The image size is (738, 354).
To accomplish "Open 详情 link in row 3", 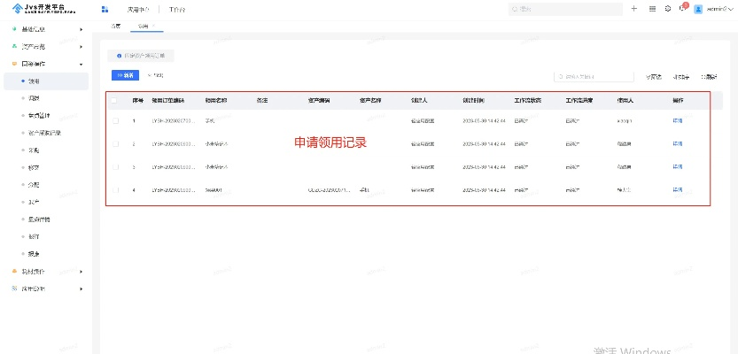I will (x=678, y=167).
